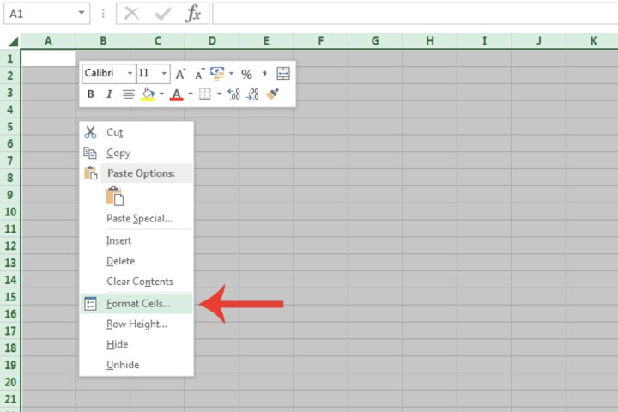This screenshot has height=412, width=618.
Task: Click Paste Special... in the context menu
Action: pyautogui.click(x=139, y=218)
